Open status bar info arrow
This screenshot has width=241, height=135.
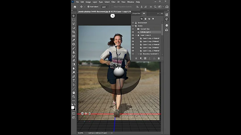pos(112,133)
